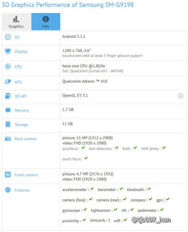Click the Storage card icon

pyautogui.click(x=8, y=124)
